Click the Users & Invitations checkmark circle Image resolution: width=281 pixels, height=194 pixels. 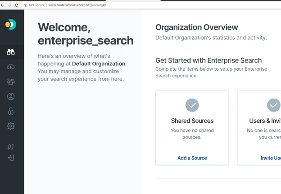point(274,105)
